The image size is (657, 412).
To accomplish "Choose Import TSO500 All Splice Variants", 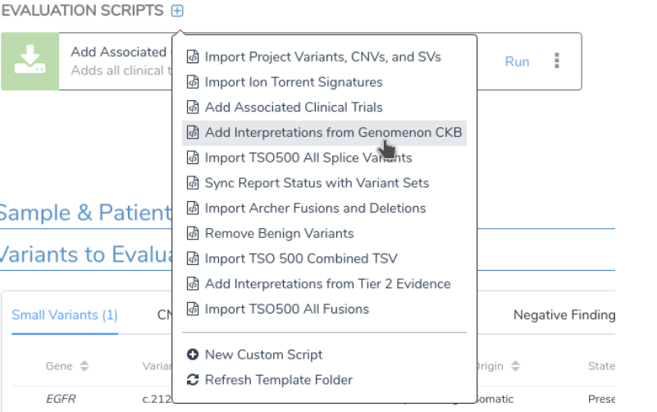I will pos(308,158).
